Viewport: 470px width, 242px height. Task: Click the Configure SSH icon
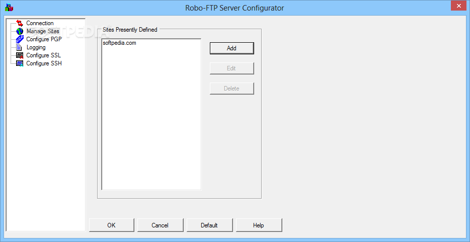click(x=20, y=63)
